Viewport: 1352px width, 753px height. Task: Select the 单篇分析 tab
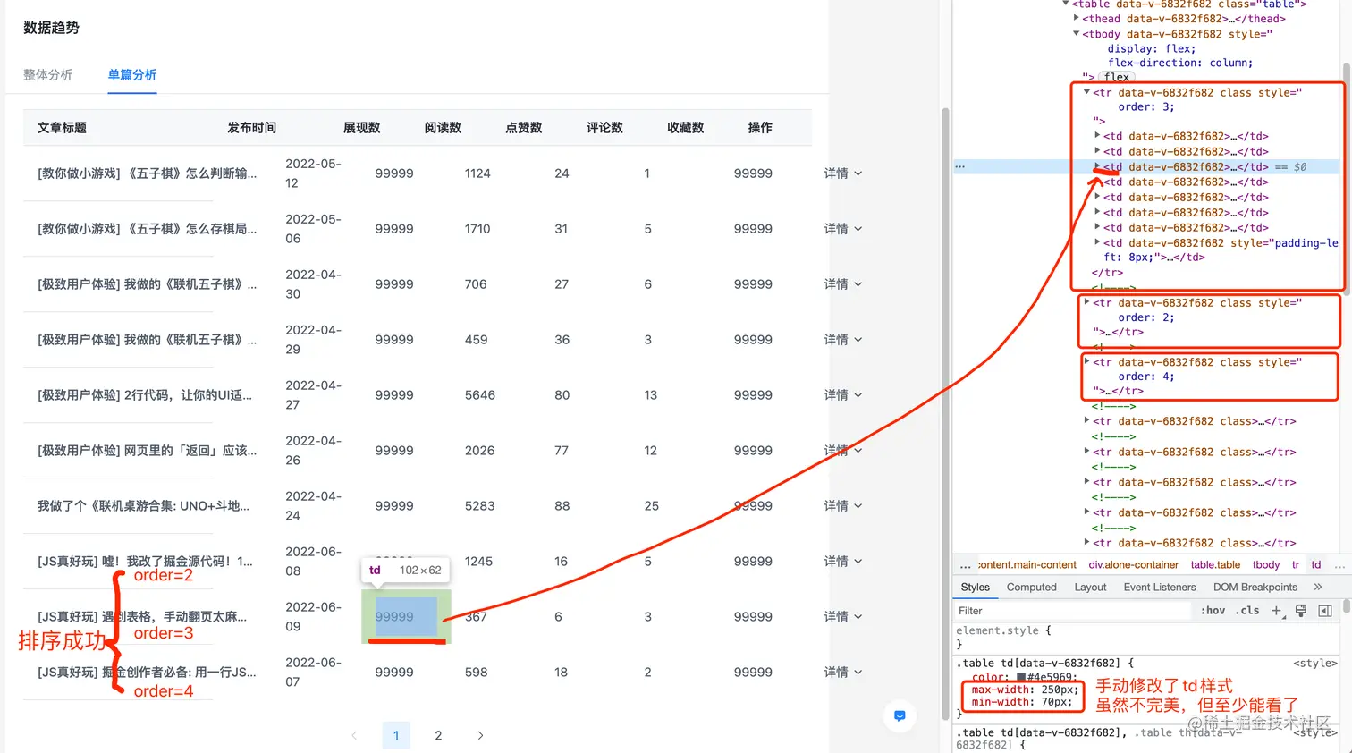coord(132,75)
